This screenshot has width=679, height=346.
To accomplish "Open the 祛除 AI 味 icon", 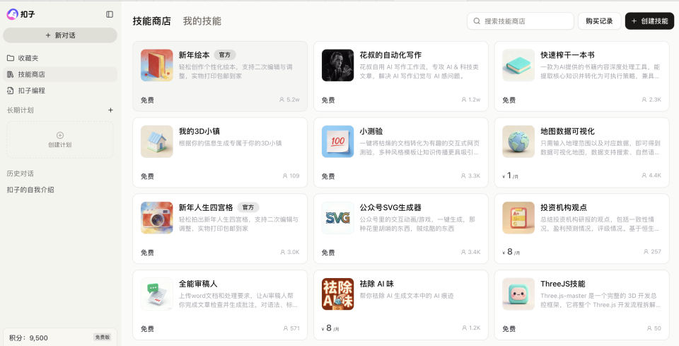I will [338, 294].
